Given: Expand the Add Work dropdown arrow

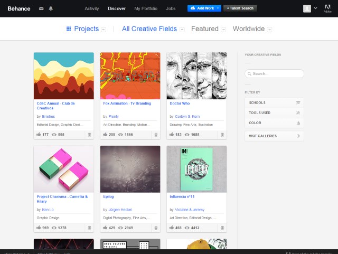Looking at the screenshot, I should point(218,8).
